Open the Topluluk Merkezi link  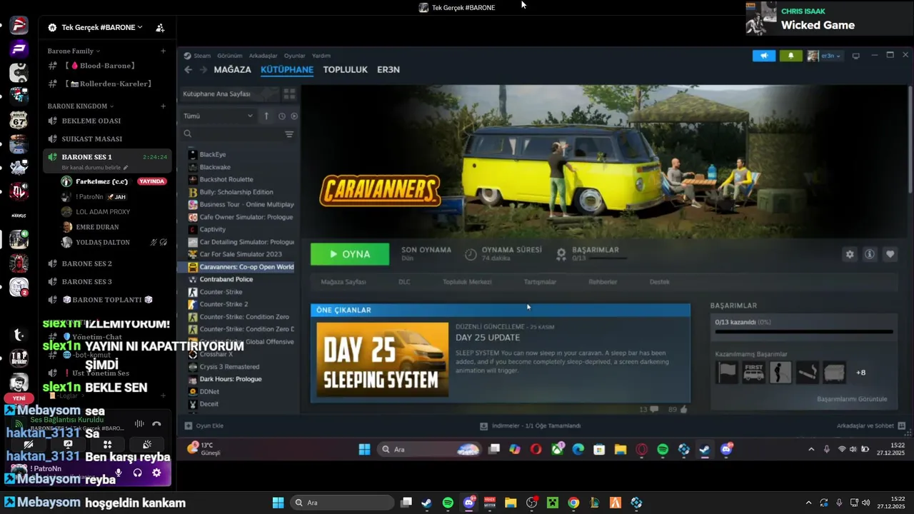(x=467, y=282)
